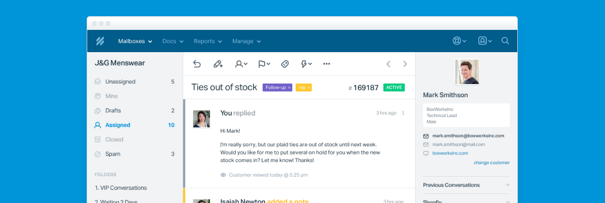Image resolution: width=605 pixels, height=203 pixels.
Task: Open the help lifebuoy dropdown
Action: (x=459, y=41)
